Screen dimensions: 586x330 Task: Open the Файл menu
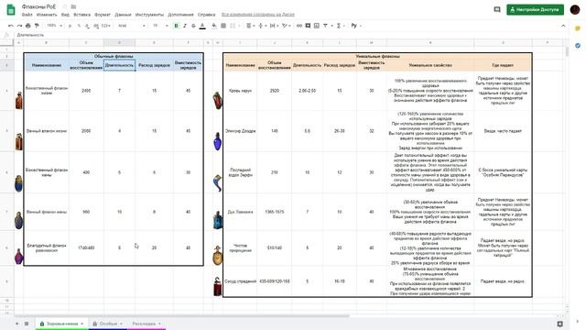pos(27,15)
